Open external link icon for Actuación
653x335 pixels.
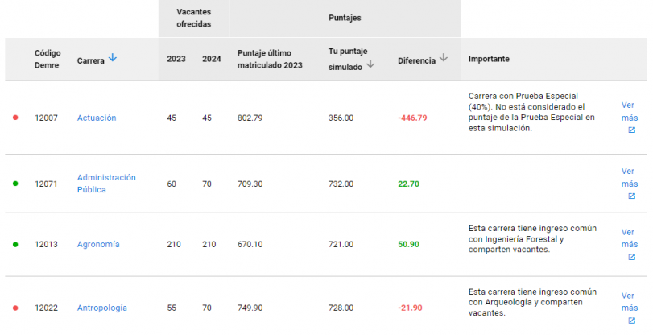[x=631, y=130]
